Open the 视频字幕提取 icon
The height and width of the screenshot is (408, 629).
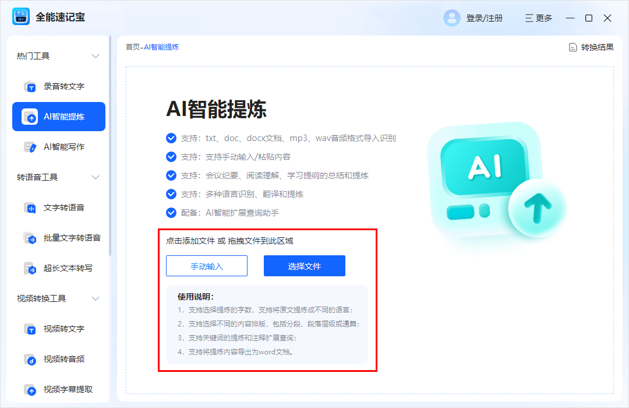[30, 389]
